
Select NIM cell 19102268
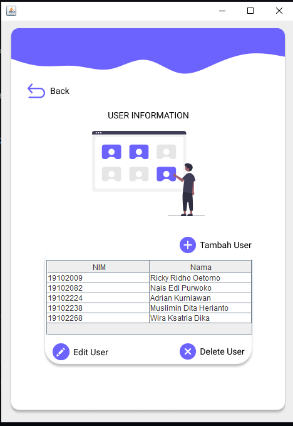click(98, 318)
